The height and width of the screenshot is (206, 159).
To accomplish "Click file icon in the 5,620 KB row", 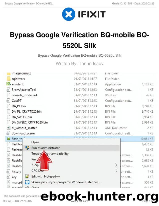I will [8, 166].
